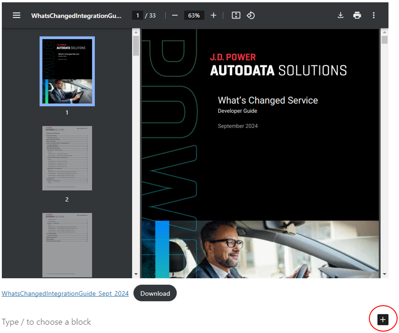Click the document scrollbar down arrow
399x333 pixels.
(x=384, y=274)
